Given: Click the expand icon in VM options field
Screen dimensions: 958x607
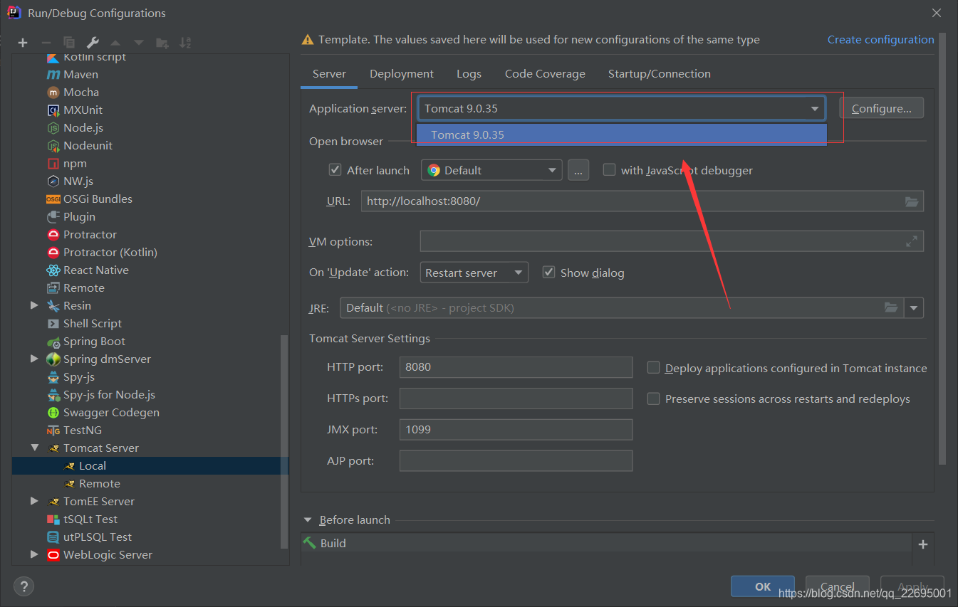Looking at the screenshot, I should [912, 241].
